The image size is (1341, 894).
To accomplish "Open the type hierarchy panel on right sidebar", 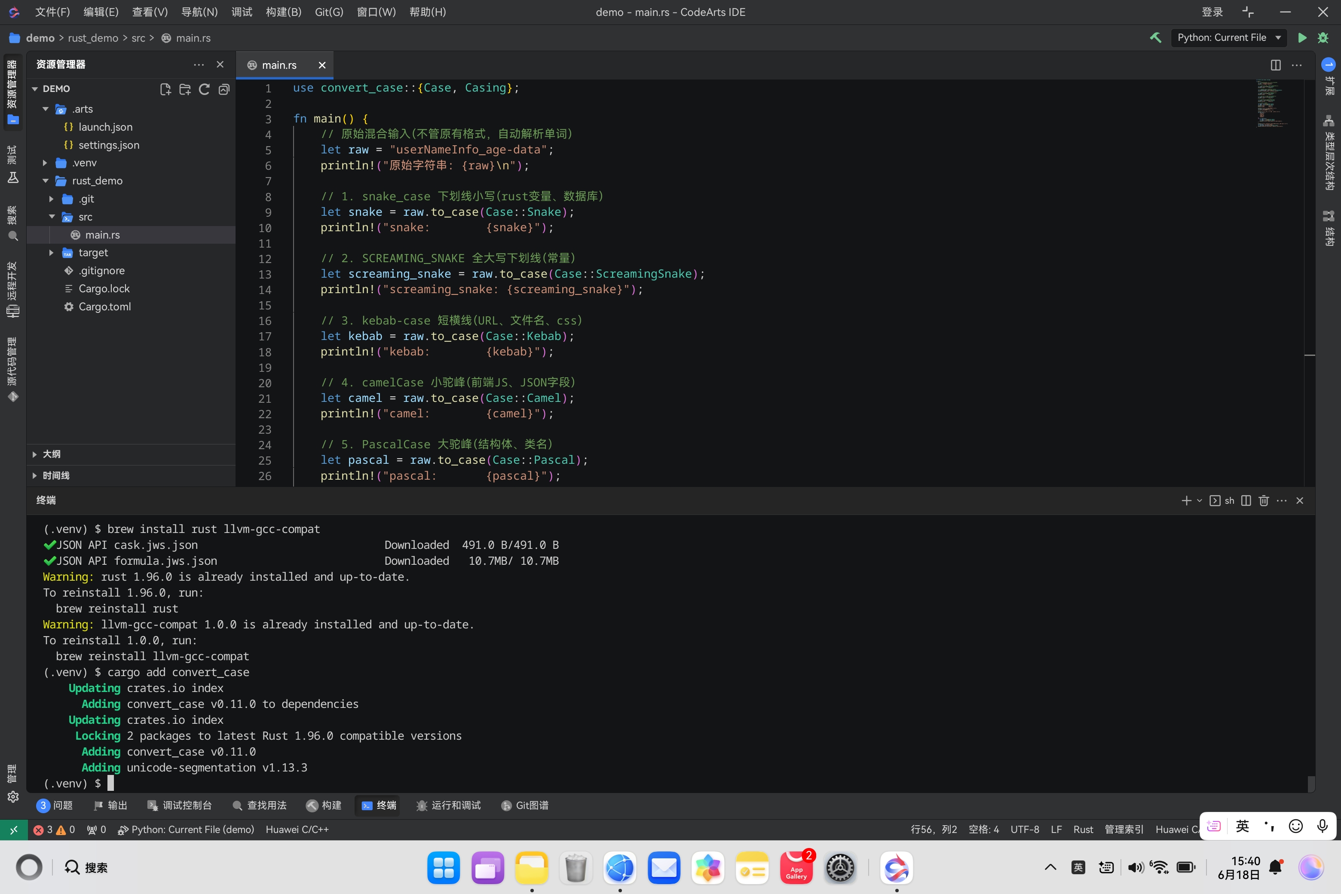I will click(1329, 152).
